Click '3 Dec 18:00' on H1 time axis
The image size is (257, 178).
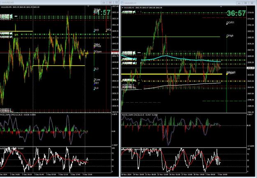(222, 175)
